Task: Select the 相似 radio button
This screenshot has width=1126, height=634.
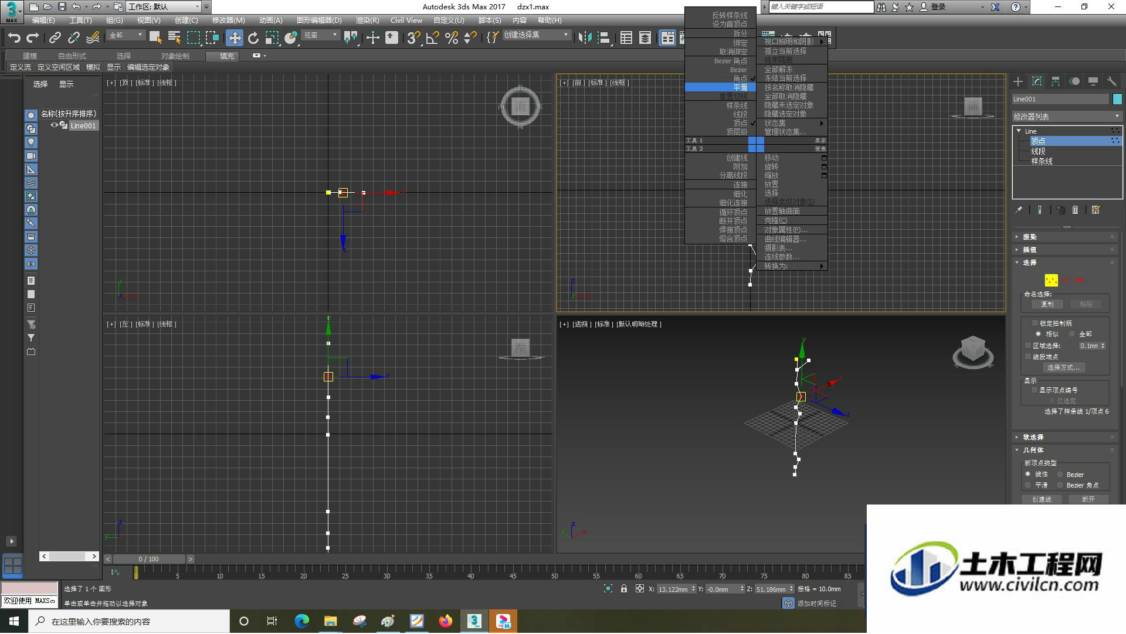Action: click(1038, 334)
